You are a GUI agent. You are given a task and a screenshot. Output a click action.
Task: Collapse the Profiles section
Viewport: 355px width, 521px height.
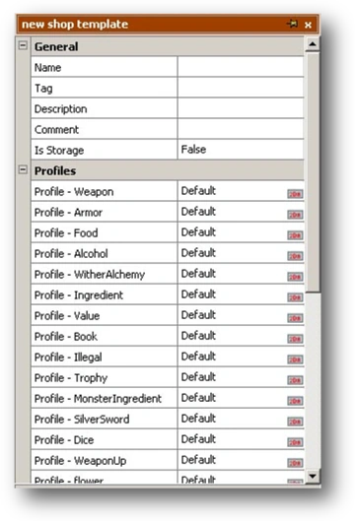23,169
